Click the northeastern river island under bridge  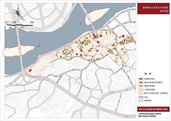97,16
